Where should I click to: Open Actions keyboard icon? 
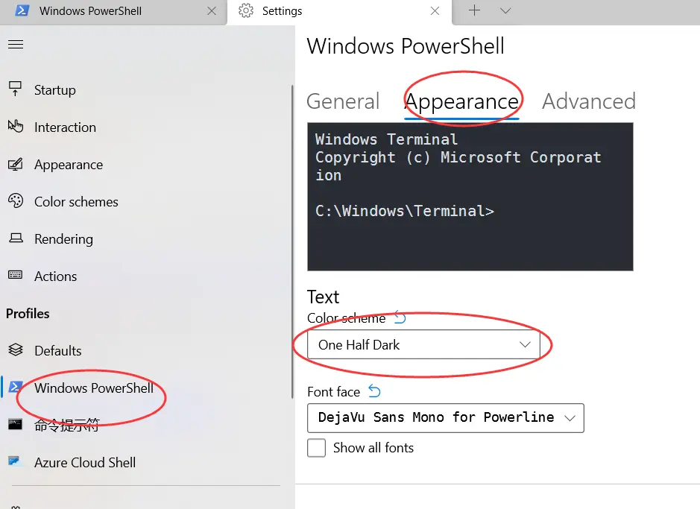click(x=15, y=276)
